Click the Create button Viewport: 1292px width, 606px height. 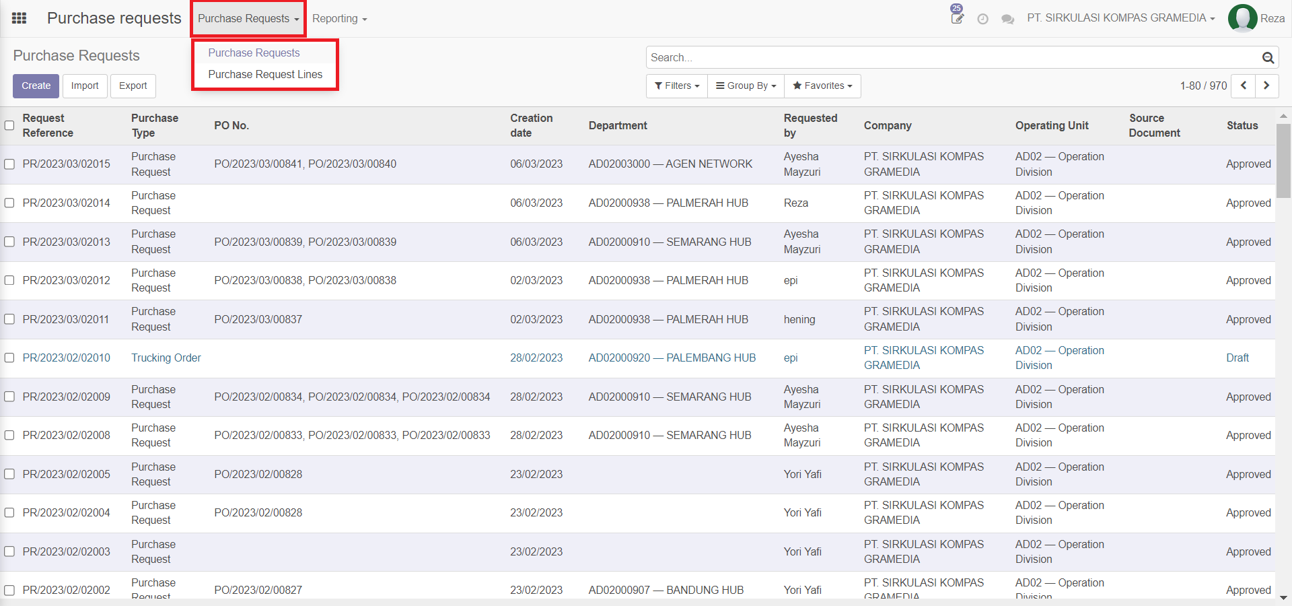coord(36,86)
